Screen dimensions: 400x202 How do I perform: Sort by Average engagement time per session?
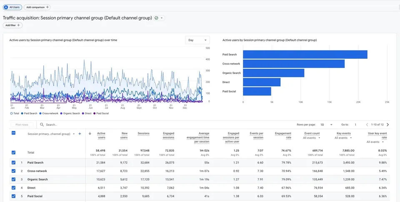click(197, 137)
